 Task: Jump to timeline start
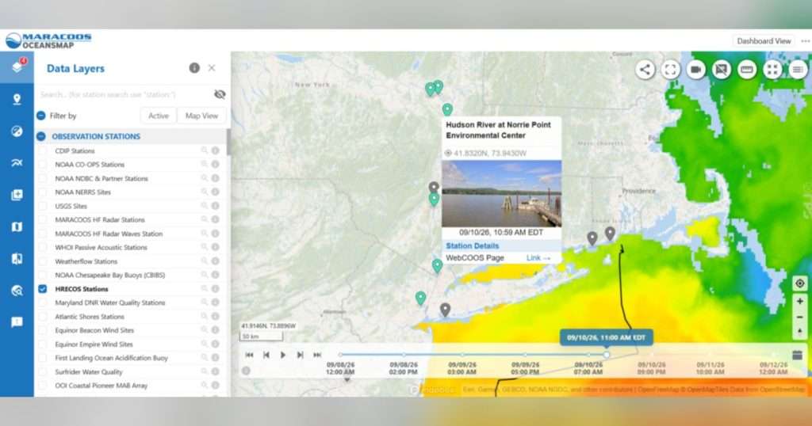(249, 356)
